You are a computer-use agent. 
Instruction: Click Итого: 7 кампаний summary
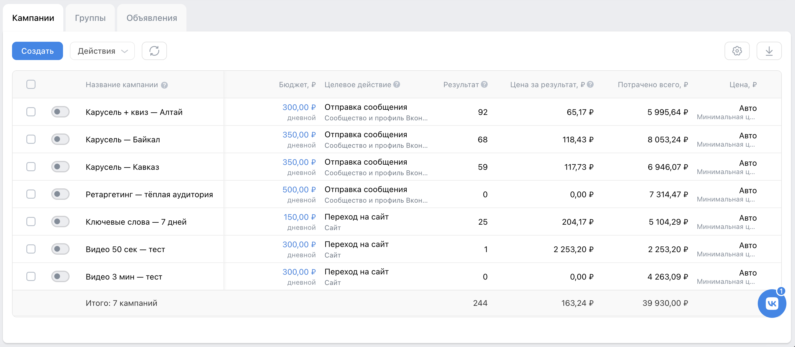coord(121,303)
